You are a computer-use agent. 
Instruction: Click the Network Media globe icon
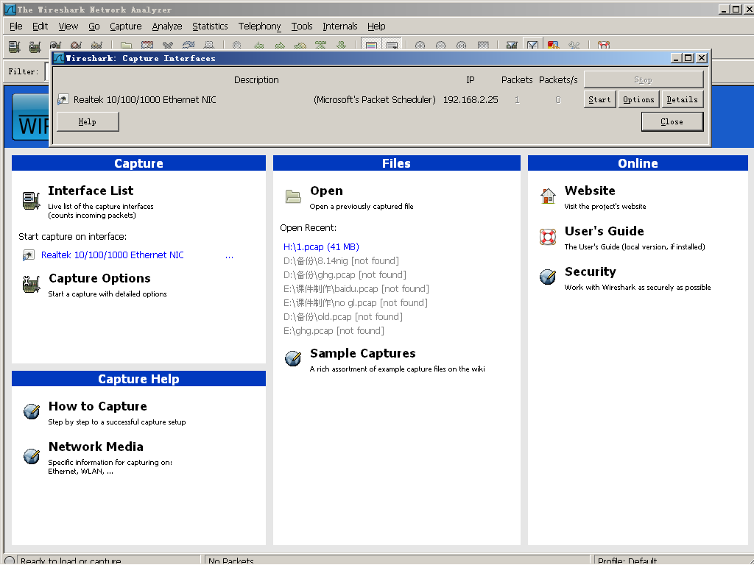[32, 456]
